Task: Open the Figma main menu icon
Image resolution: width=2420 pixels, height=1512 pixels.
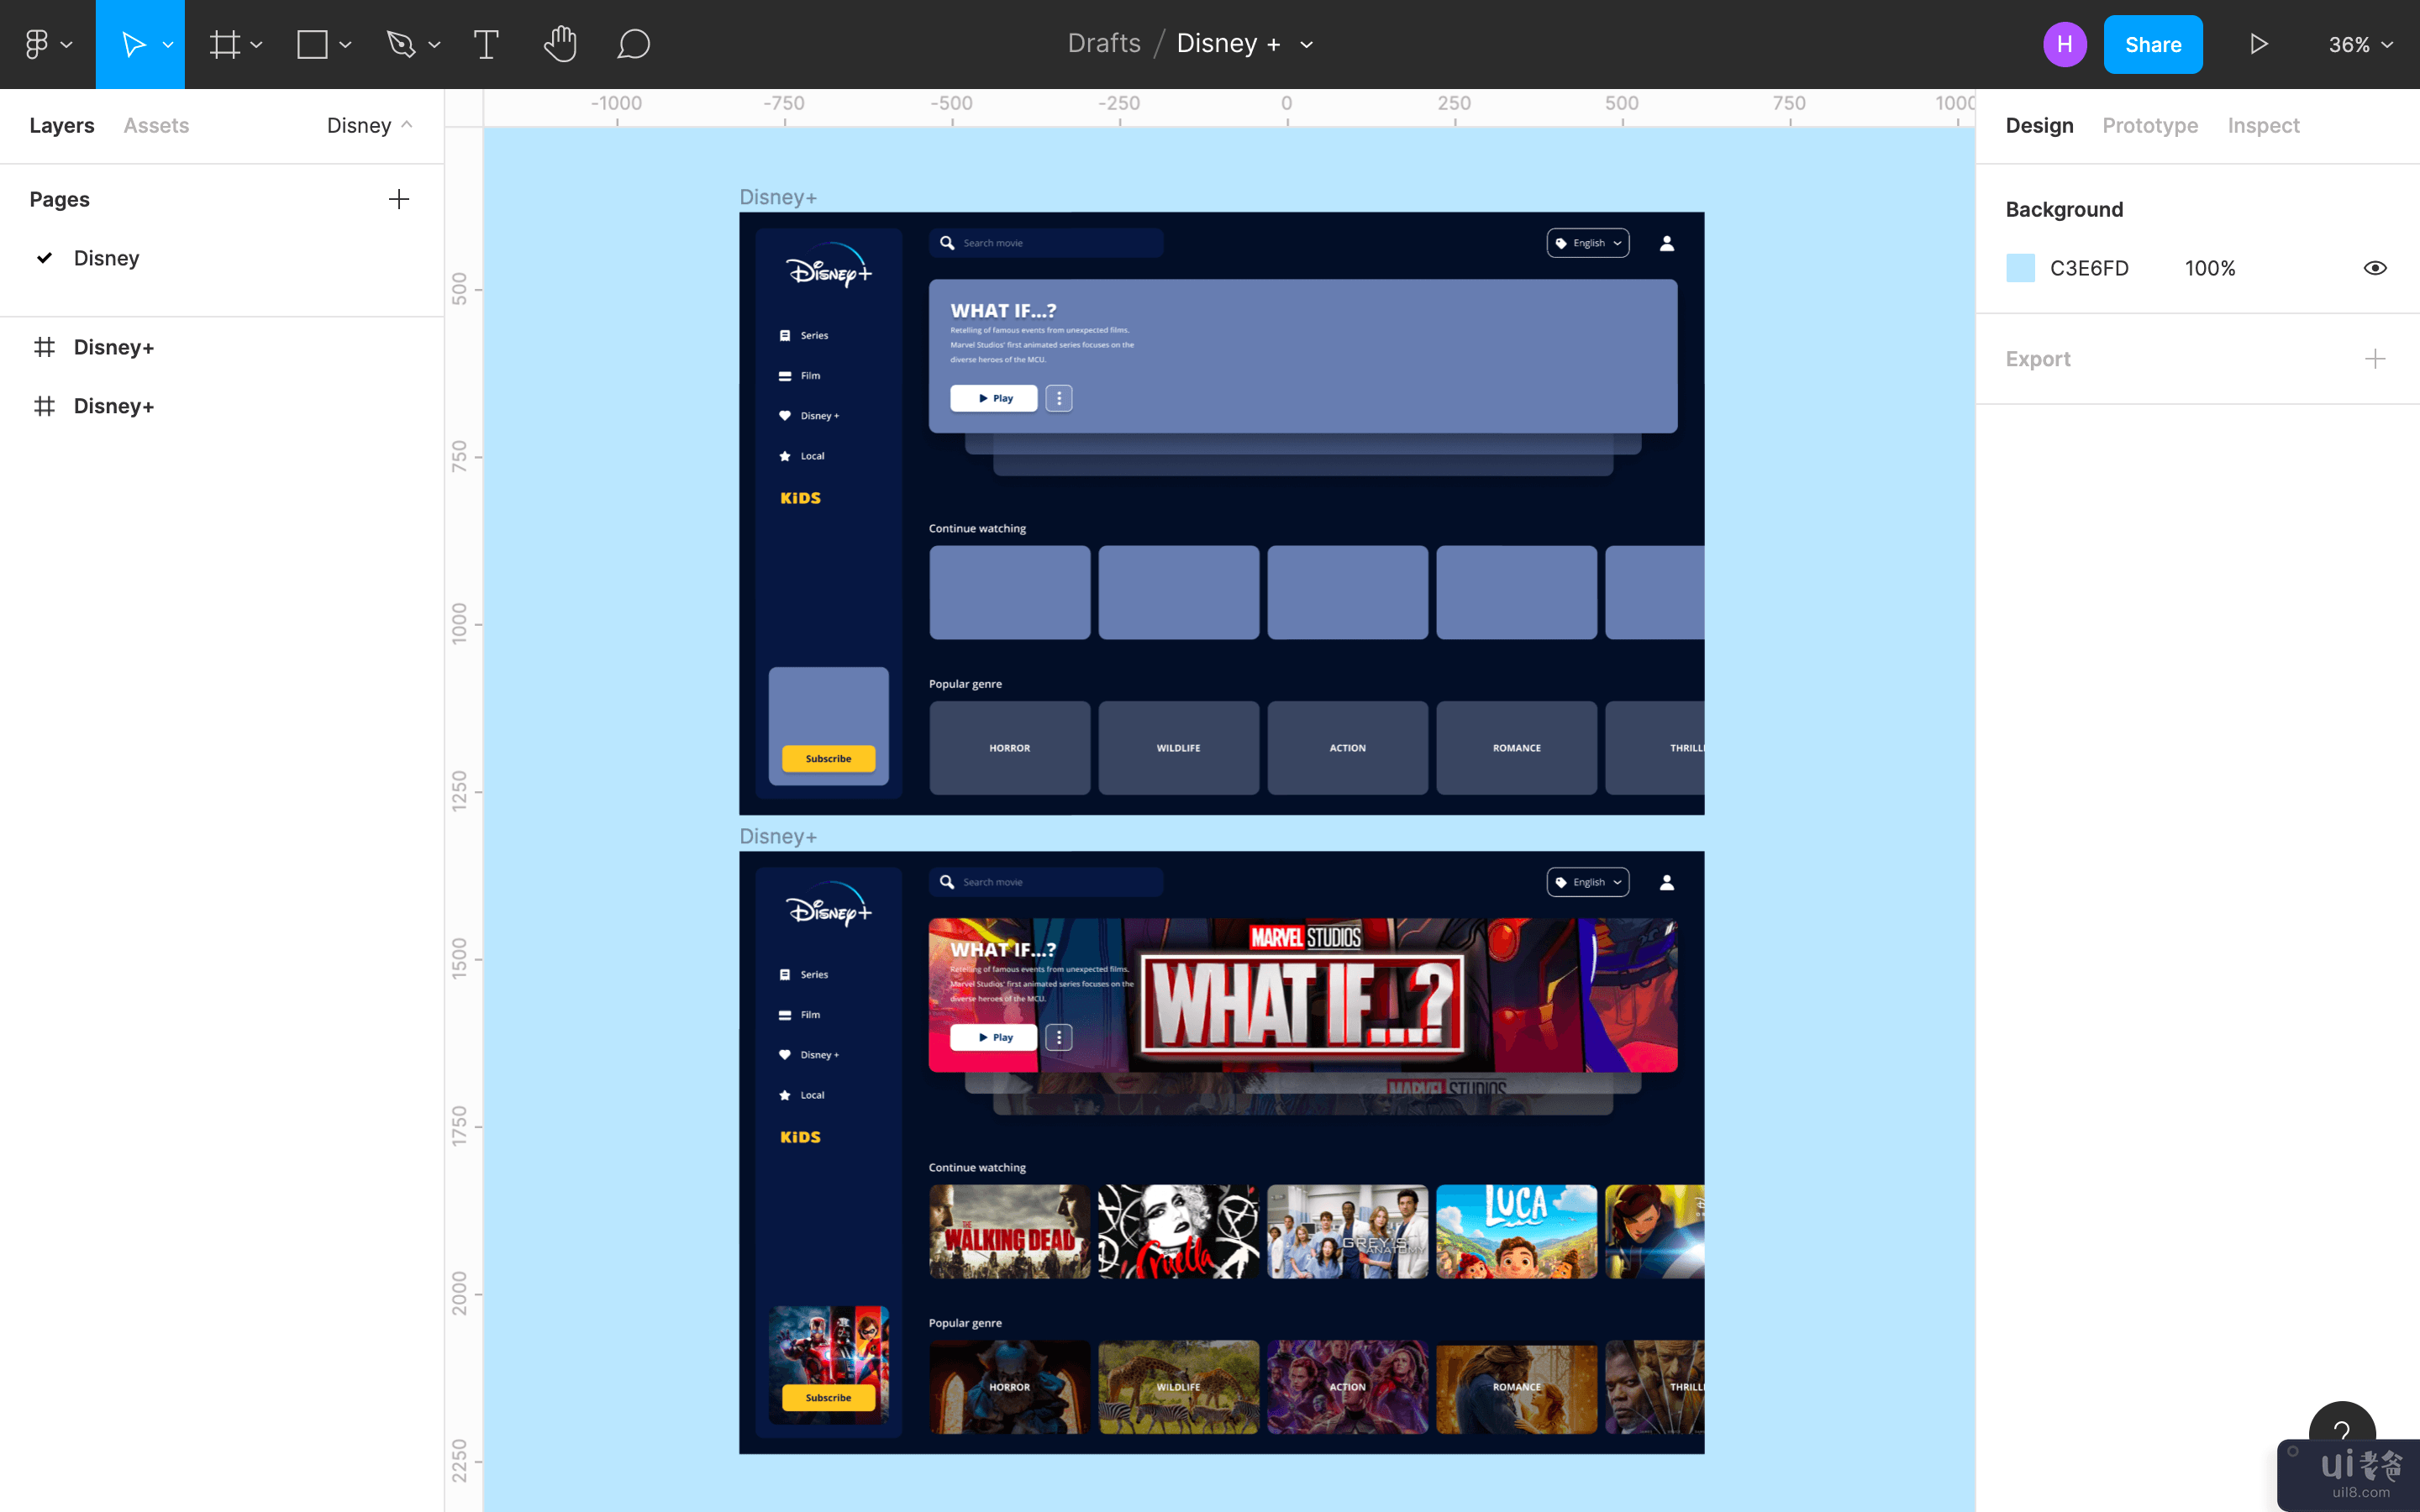Action: tap(37, 44)
